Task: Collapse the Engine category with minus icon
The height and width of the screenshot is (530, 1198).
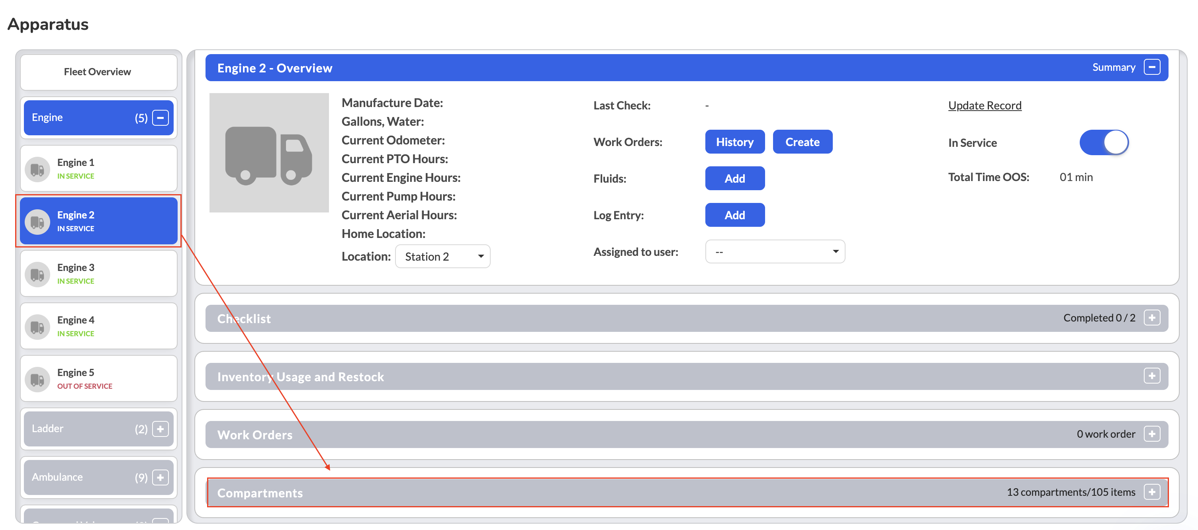Action: [x=161, y=118]
